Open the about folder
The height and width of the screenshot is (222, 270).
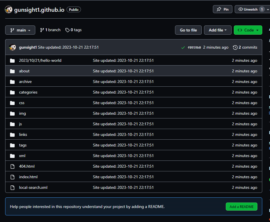pyautogui.click(x=24, y=71)
